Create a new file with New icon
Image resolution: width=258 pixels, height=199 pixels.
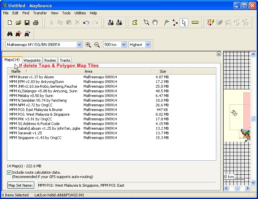point(10,23)
